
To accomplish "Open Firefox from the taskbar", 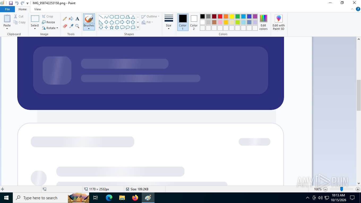I will [x=135, y=198].
